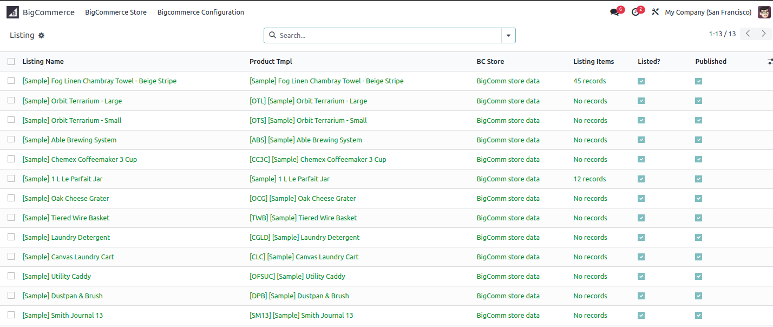
Task: Go to the next page of records
Action: [x=764, y=34]
